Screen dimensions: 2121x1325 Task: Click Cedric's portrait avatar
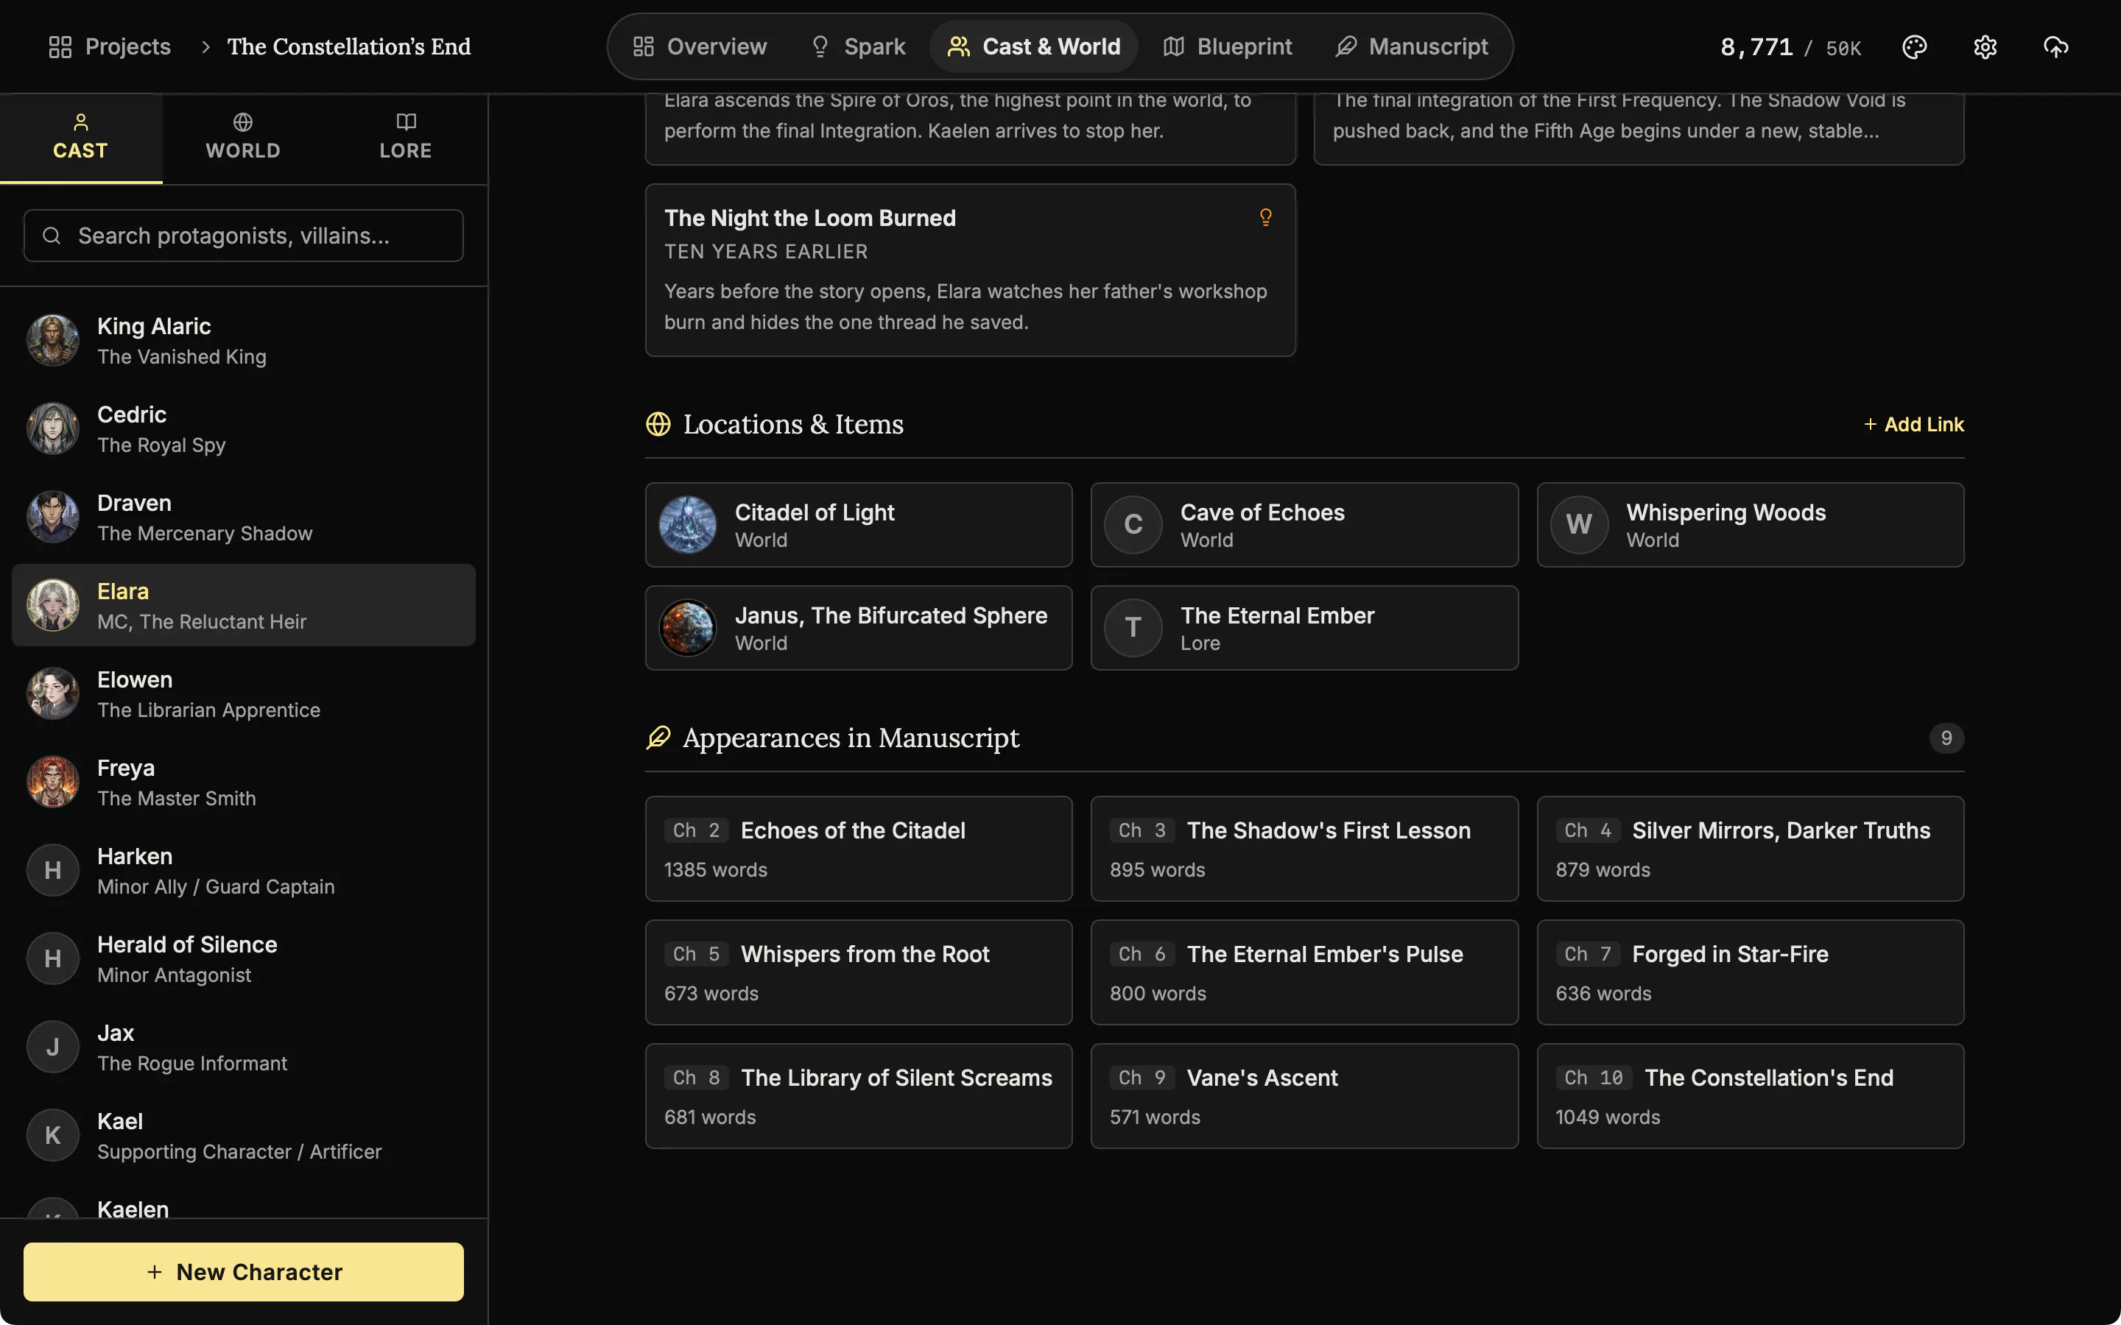pyautogui.click(x=52, y=429)
